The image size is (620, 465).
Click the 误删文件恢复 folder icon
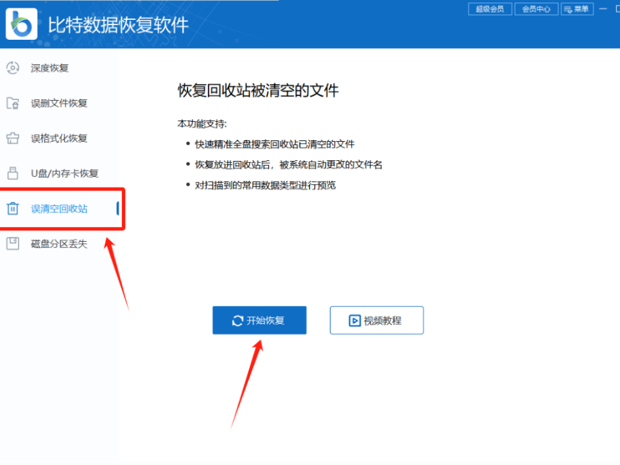(12, 103)
